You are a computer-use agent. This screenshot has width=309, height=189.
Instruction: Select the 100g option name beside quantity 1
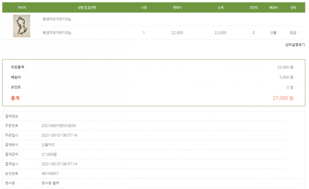click(x=57, y=33)
